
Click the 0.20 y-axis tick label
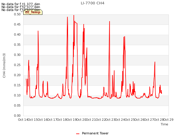click(17, 75)
